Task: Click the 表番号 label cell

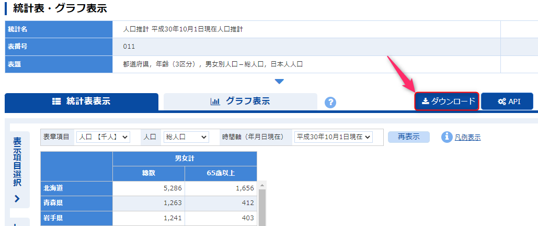Action: pyautogui.click(x=59, y=47)
